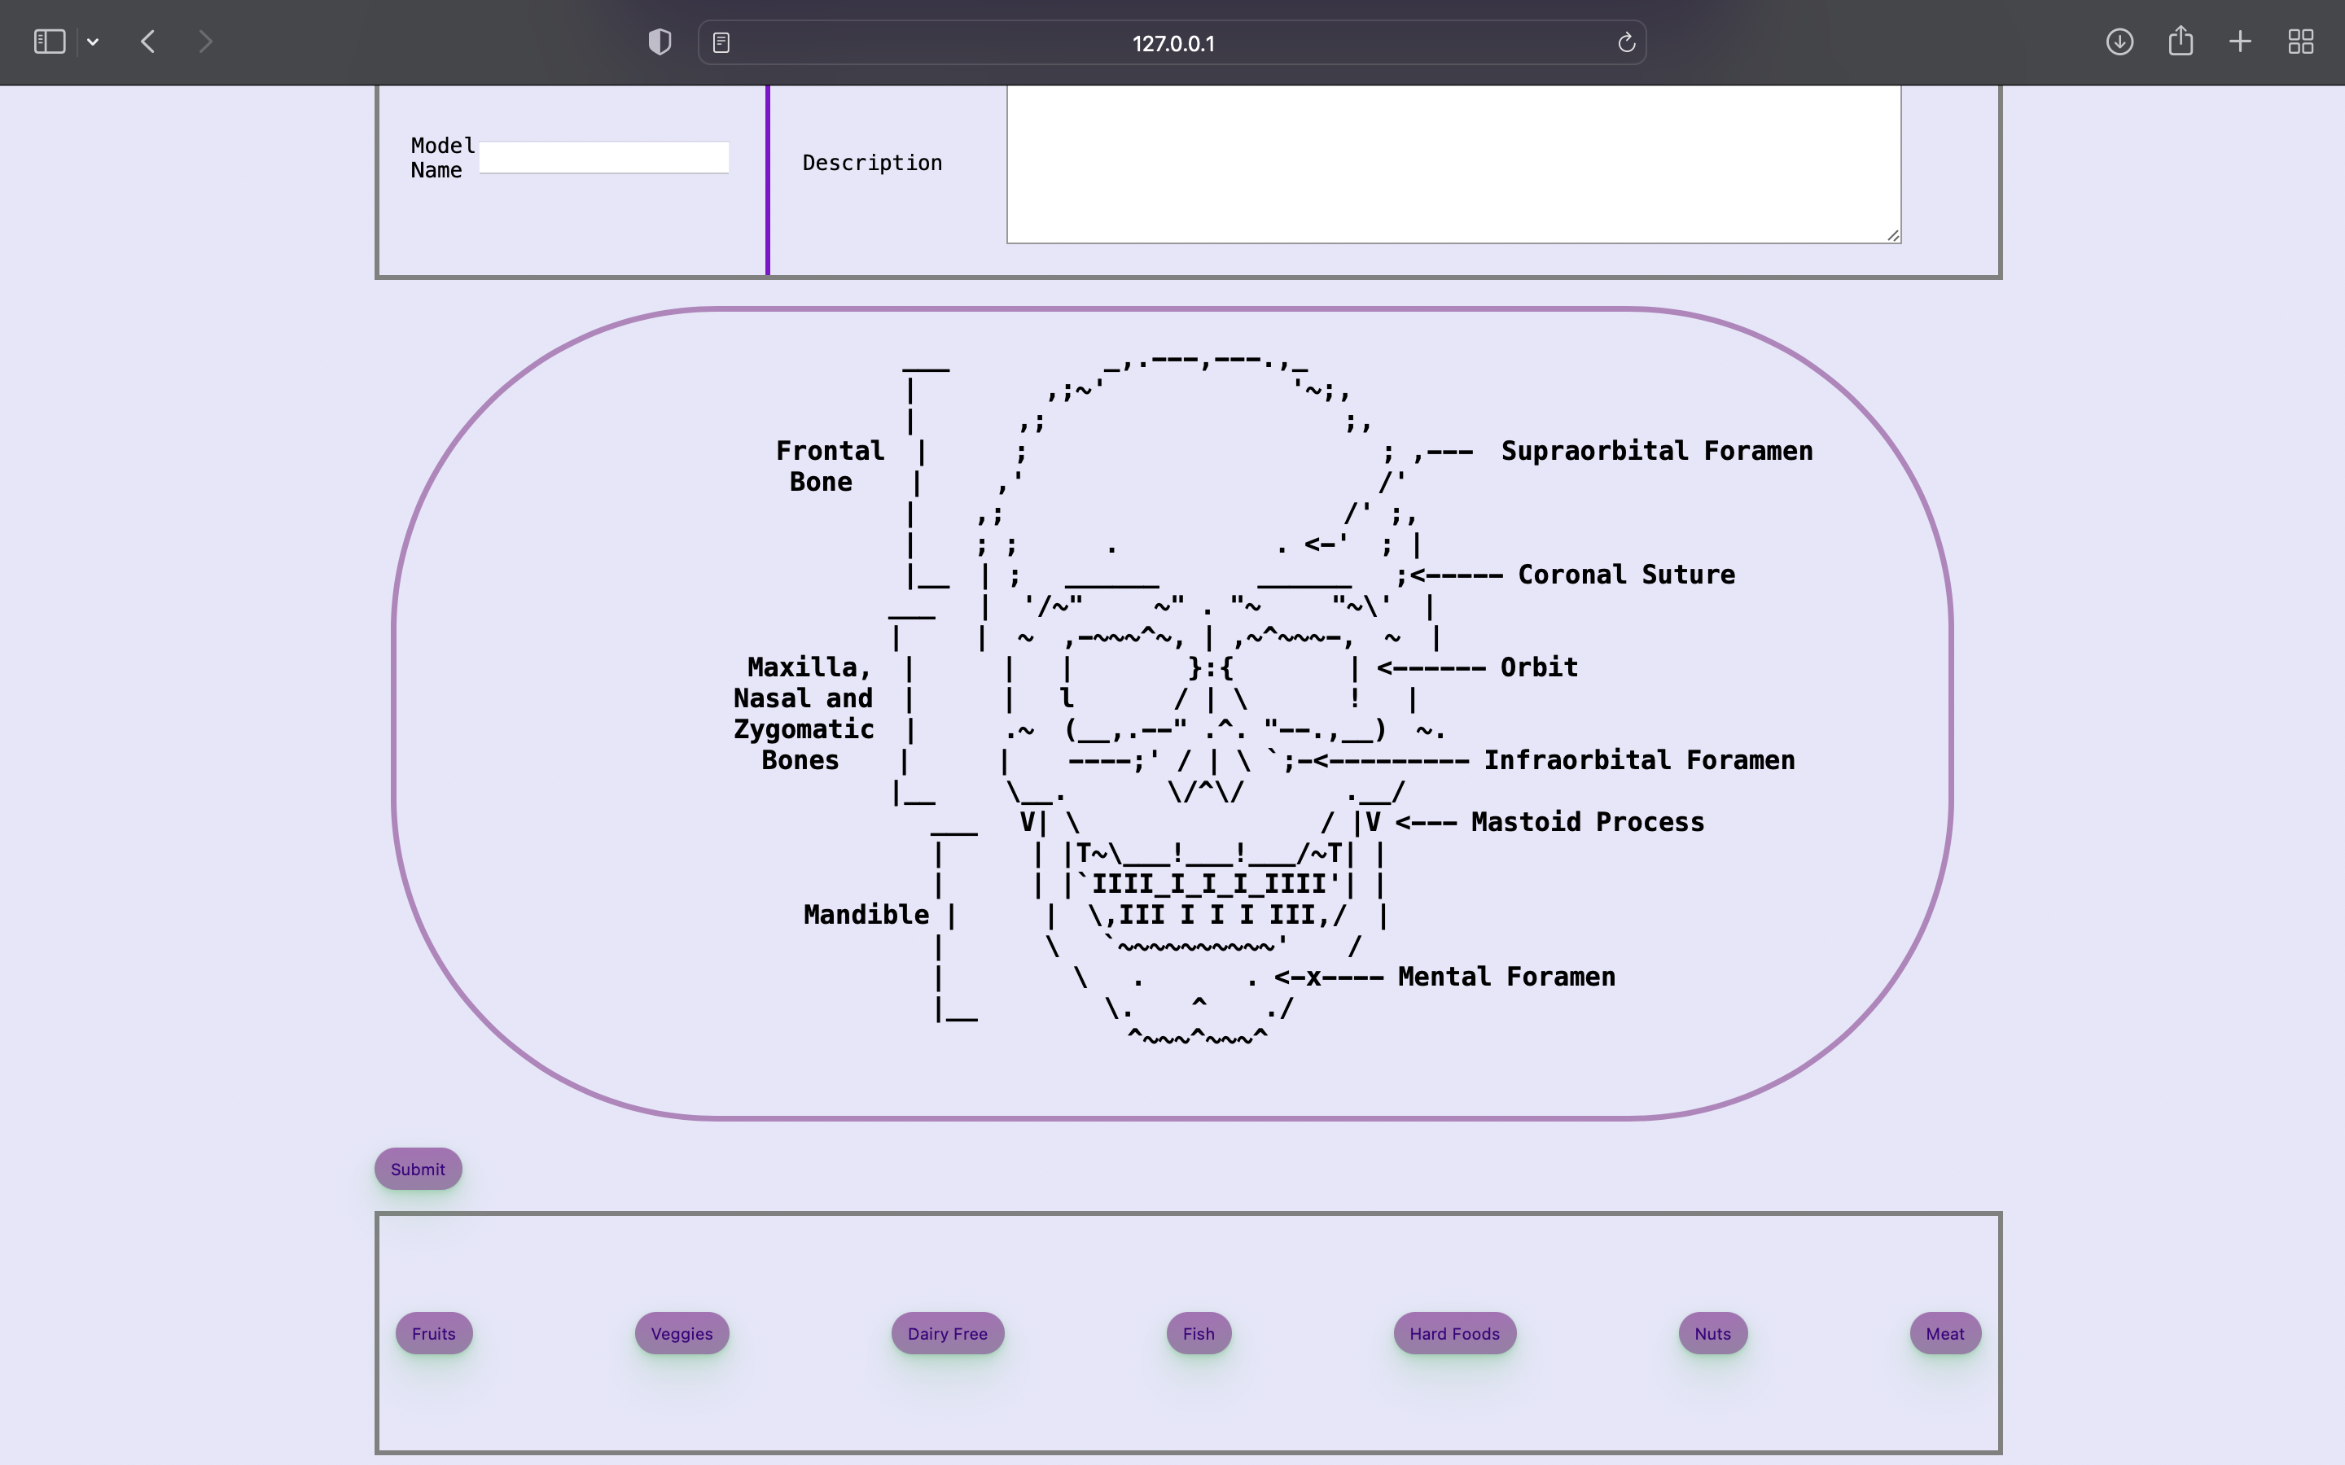This screenshot has width=2345, height=1465.
Task: Click inside the Model Name text field
Action: 603,156
